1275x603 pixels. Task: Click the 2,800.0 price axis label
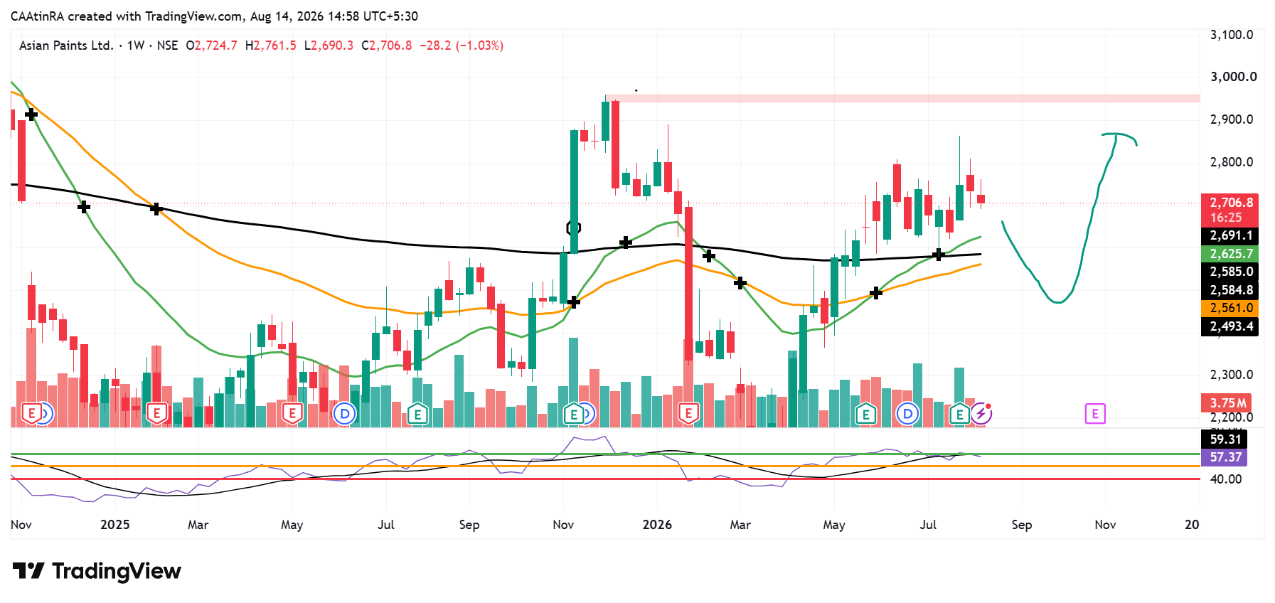coord(1232,162)
